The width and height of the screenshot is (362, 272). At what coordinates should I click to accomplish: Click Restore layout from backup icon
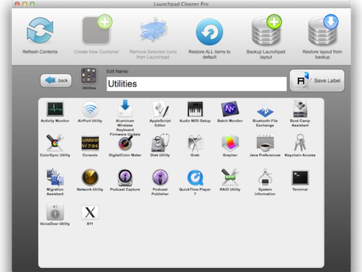click(323, 30)
